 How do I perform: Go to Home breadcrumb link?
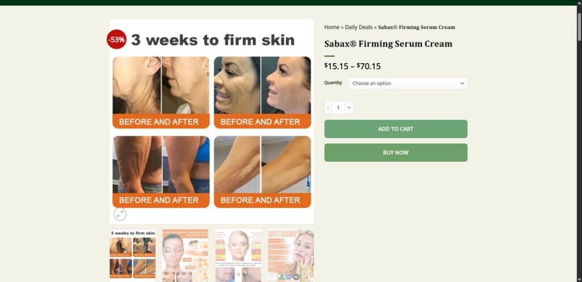point(332,27)
